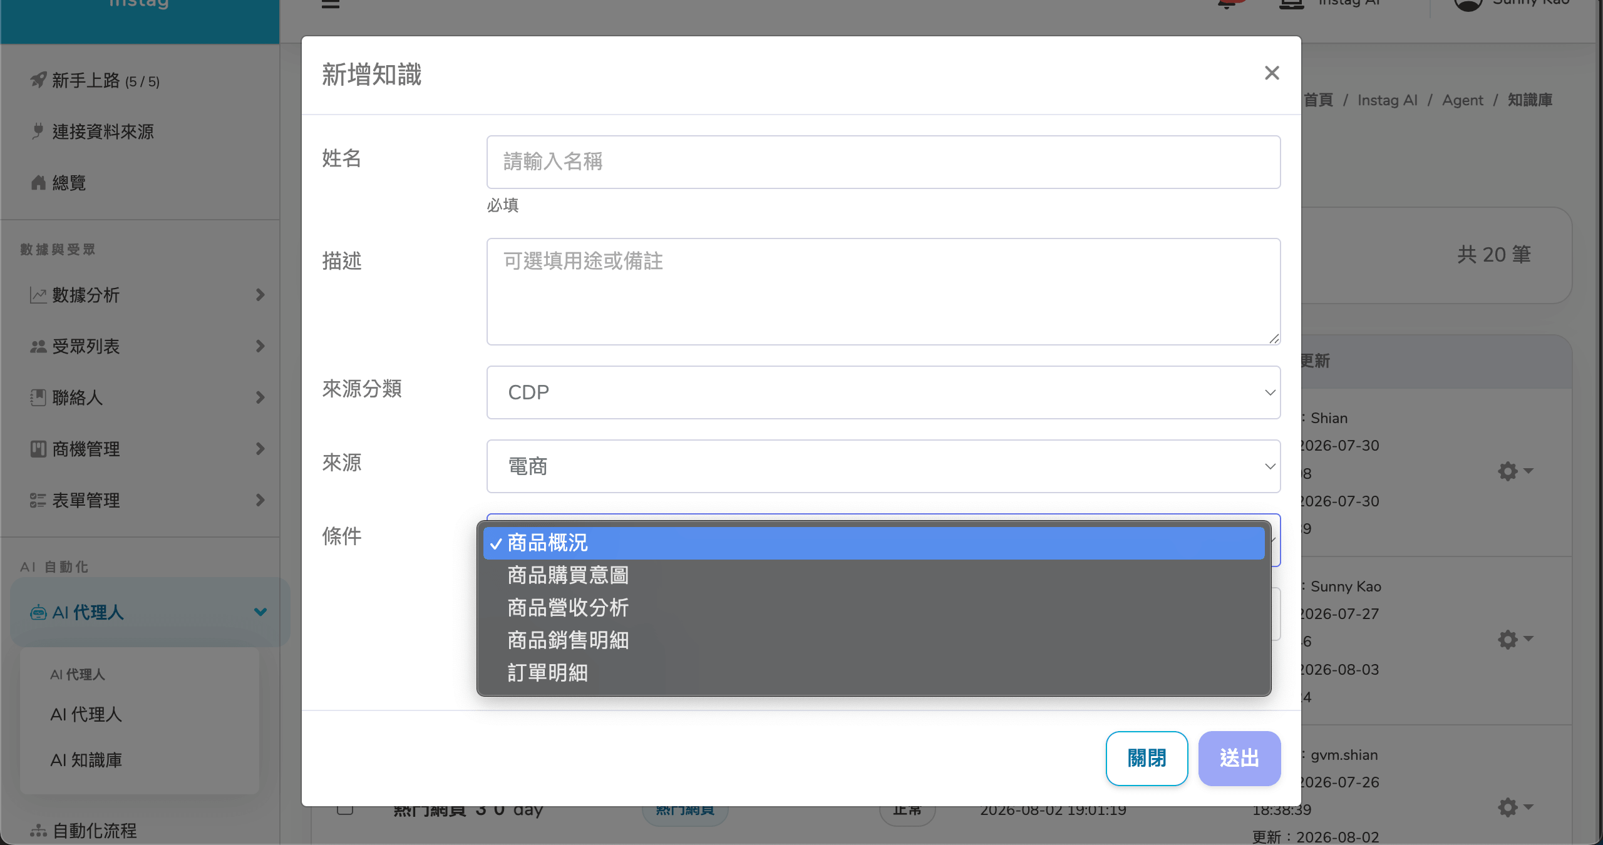Click the 描述 description textarea
The width and height of the screenshot is (1603, 845).
pyautogui.click(x=884, y=292)
